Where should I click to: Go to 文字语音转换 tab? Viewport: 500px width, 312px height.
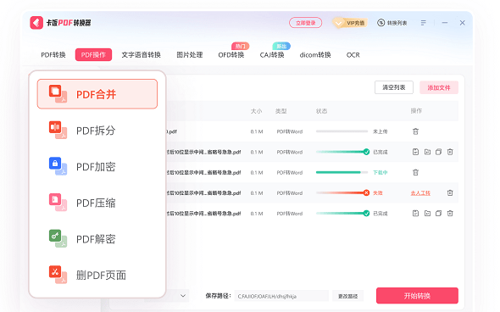click(141, 55)
